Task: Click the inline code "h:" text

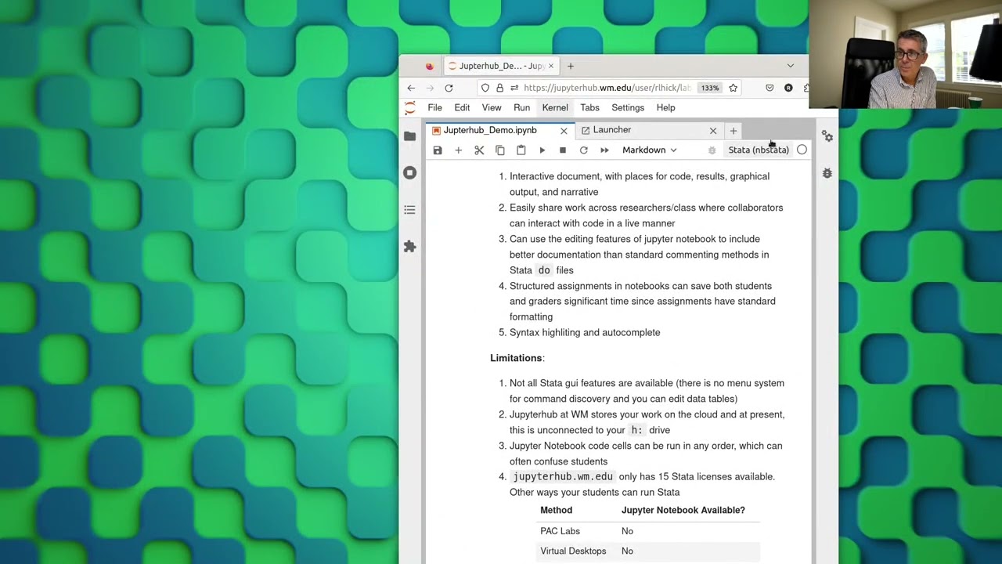Action: [636, 430]
